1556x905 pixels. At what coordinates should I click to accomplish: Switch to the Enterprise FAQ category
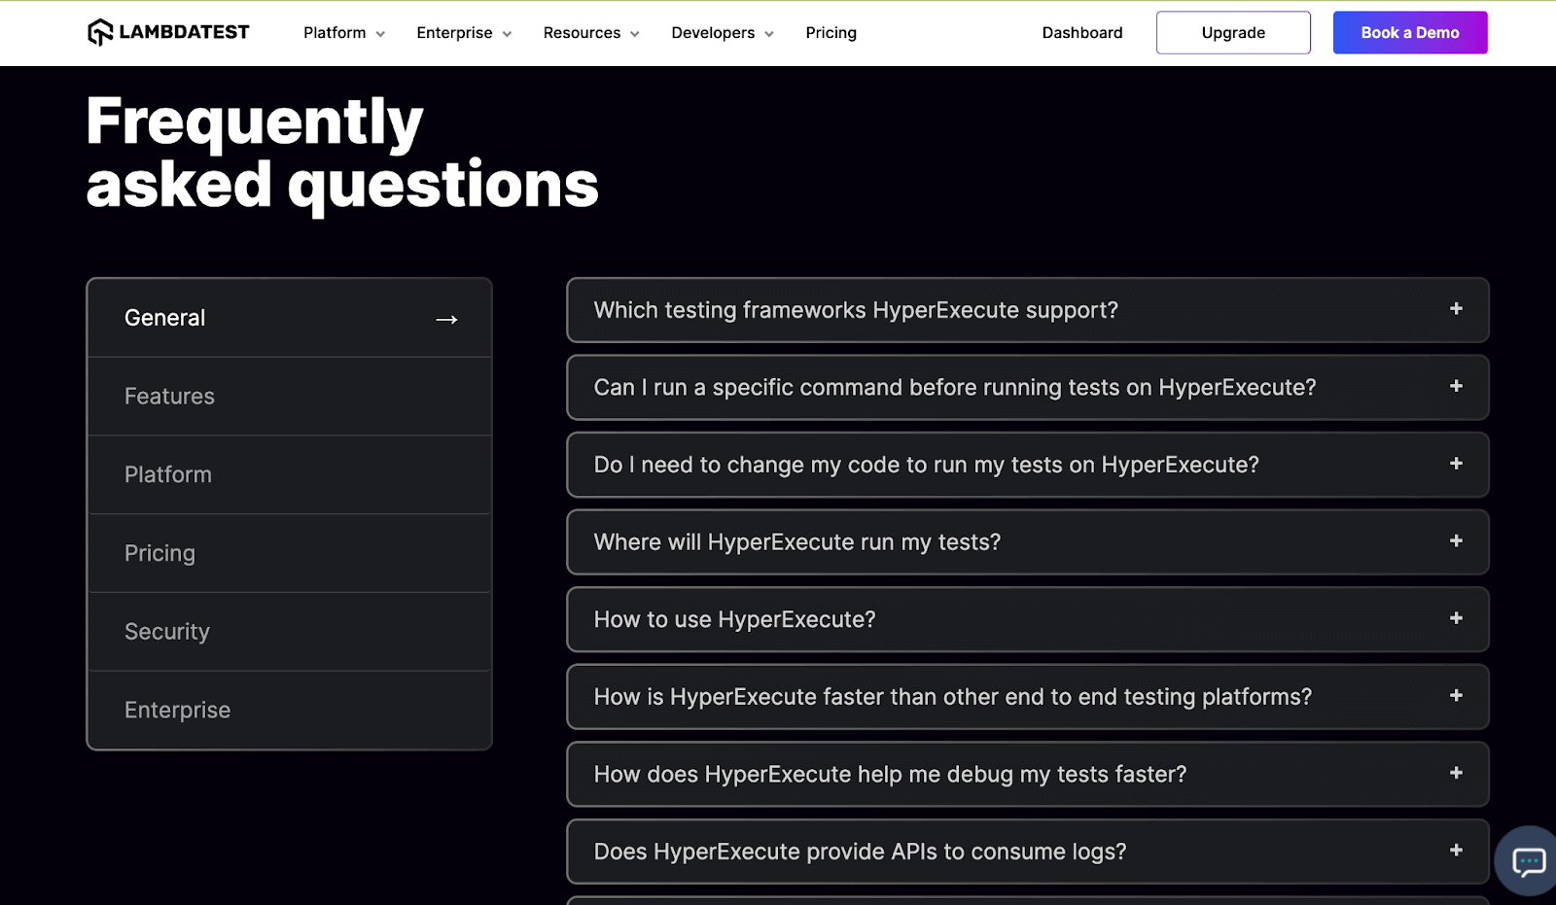click(x=177, y=710)
